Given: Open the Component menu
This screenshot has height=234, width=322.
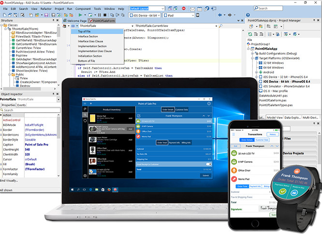Looking at the screenshot, I should pyautogui.click(x=83, y=9).
